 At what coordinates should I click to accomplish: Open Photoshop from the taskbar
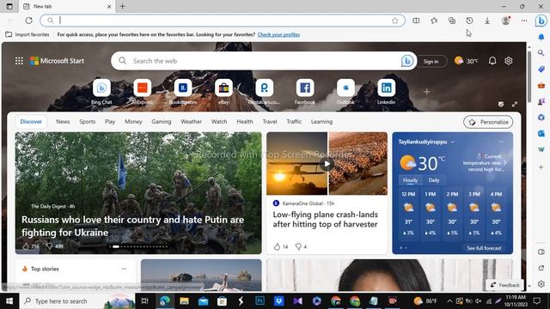pyautogui.click(x=260, y=301)
